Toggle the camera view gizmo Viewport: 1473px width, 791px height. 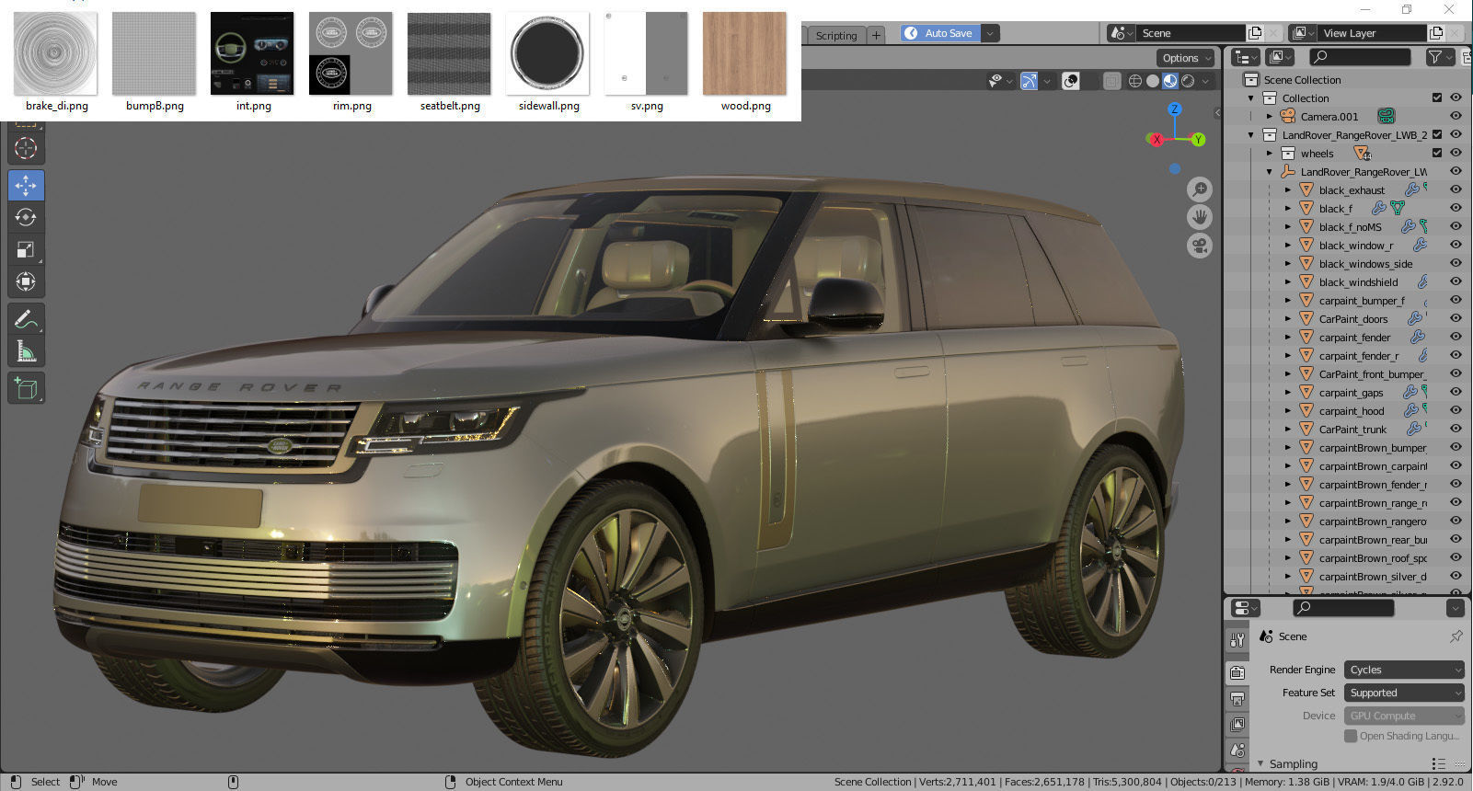point(1200,246)
